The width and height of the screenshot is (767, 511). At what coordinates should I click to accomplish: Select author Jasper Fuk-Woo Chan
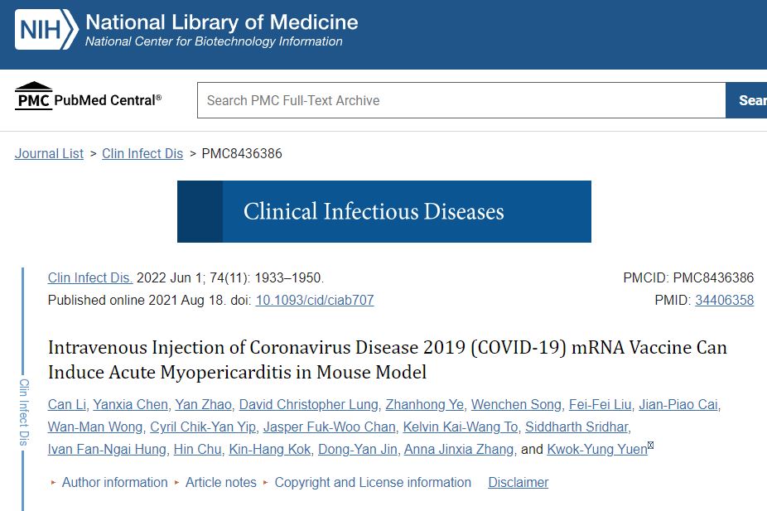(x=329, y=427)
